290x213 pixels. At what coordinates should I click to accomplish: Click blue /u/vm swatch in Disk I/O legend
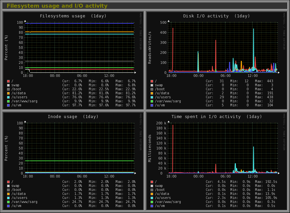(152, 105)
